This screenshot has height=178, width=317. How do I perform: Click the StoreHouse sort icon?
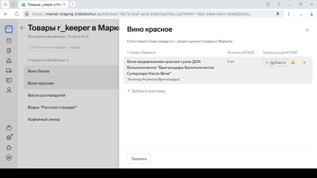[x=68, y=60]
